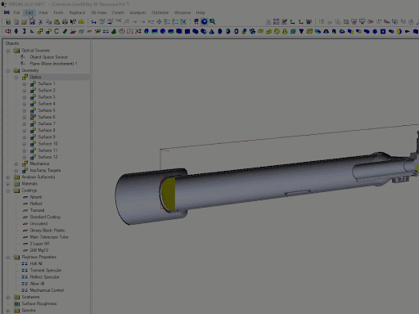The height and width of the screenshot is (314, 419).
Task: Click the context help arrow question icon
Action: coord(73,22)
